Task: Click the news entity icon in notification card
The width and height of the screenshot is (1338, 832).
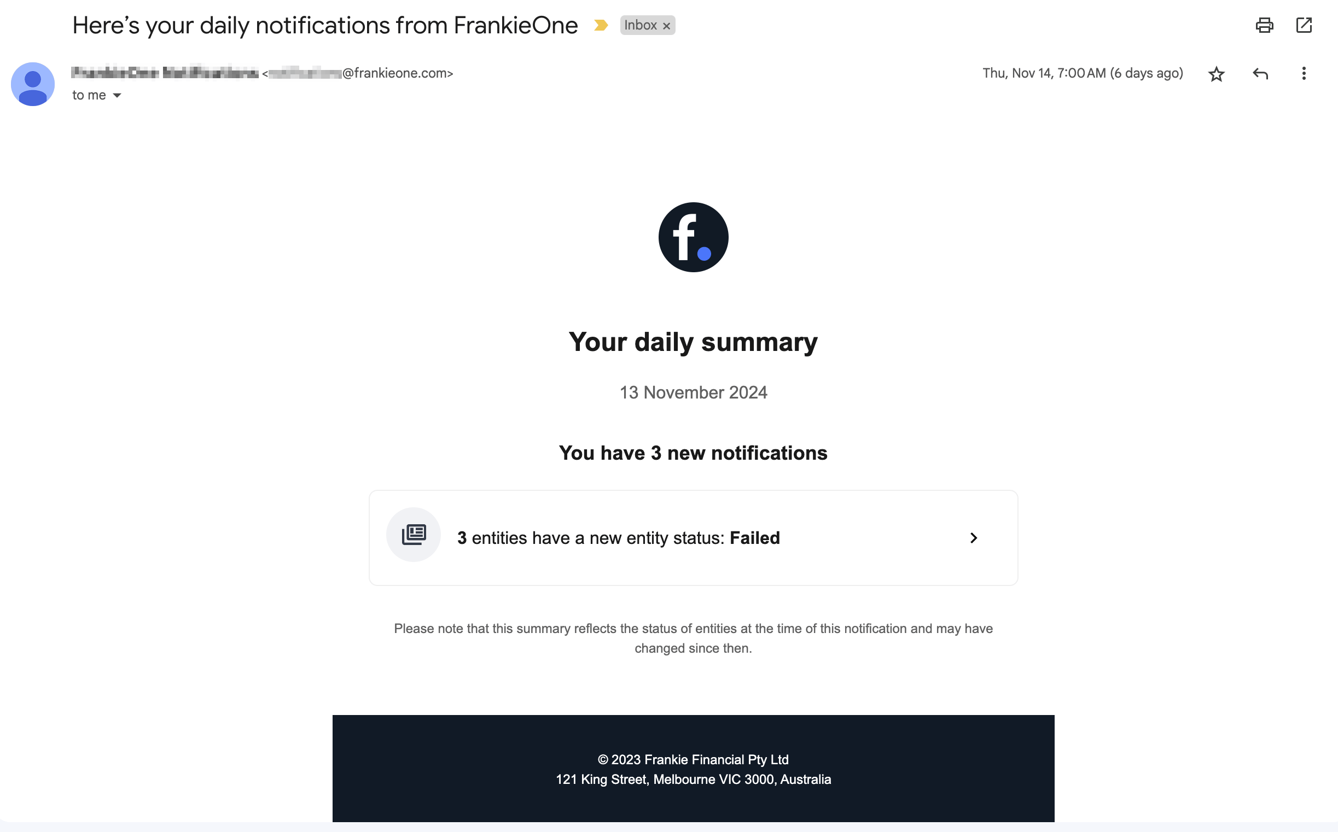Action: (414, 534)
